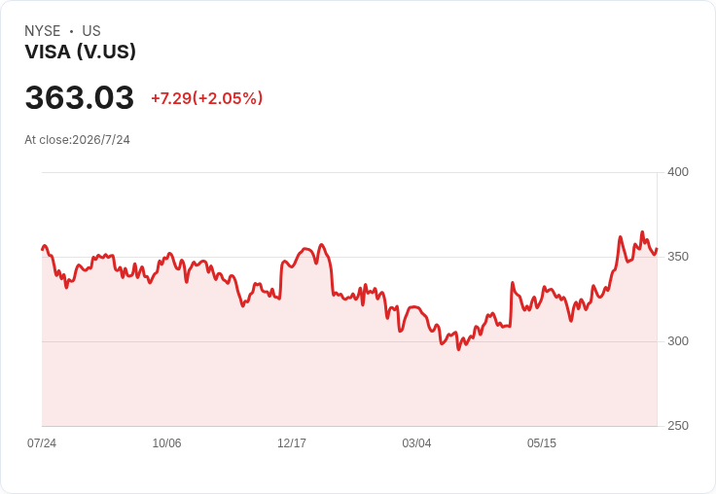
Task: Click the 400 y-axis label
Action: click(678, 172)
